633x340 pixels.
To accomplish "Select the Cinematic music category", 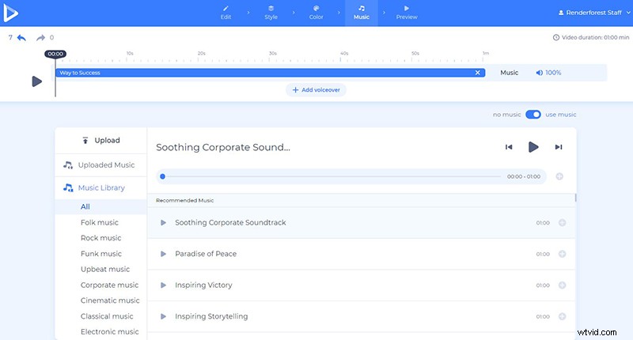I will pyautogui.click(x=109, y=300).
